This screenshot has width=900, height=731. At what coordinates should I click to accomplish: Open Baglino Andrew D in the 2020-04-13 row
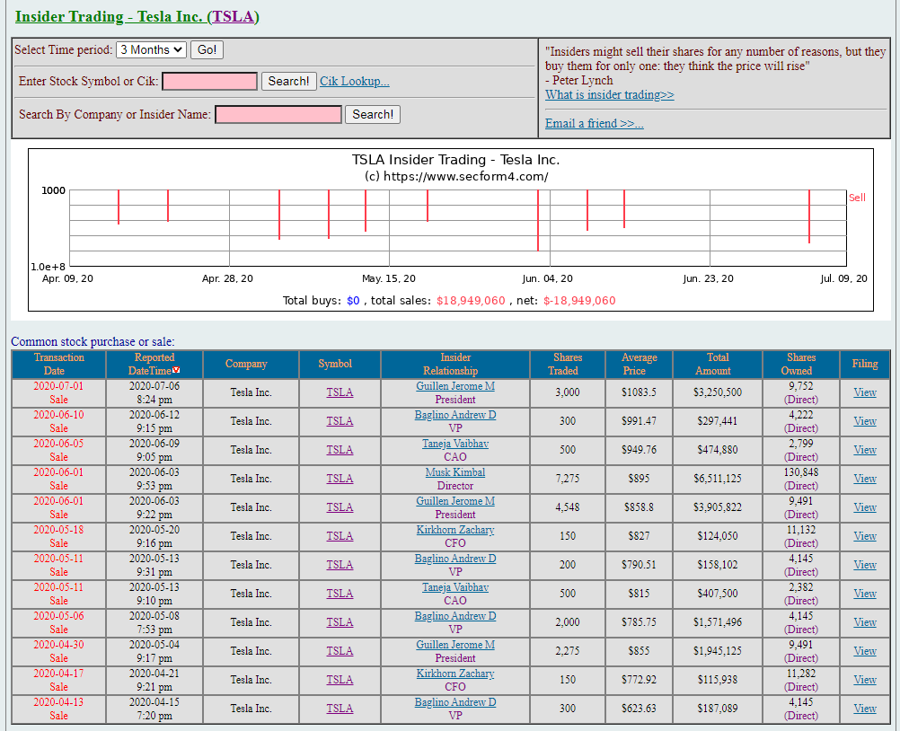455,701
